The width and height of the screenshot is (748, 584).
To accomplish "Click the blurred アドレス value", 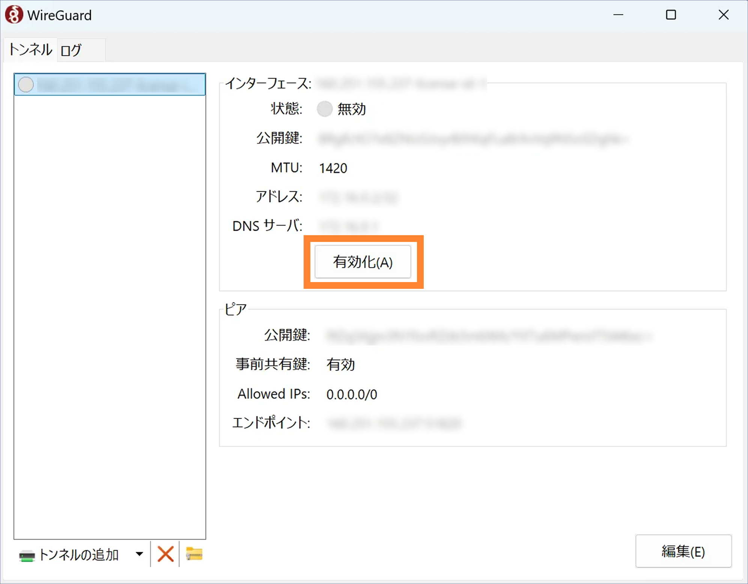I will pyautogui.click(x=358, y=197).
